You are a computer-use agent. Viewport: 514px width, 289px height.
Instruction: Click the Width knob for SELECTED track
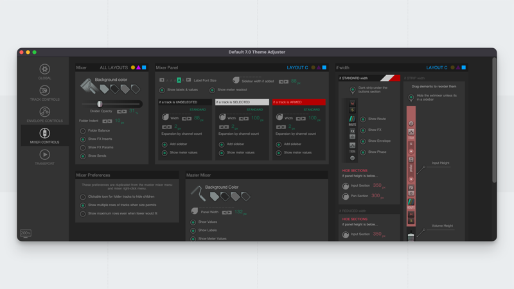222,117
